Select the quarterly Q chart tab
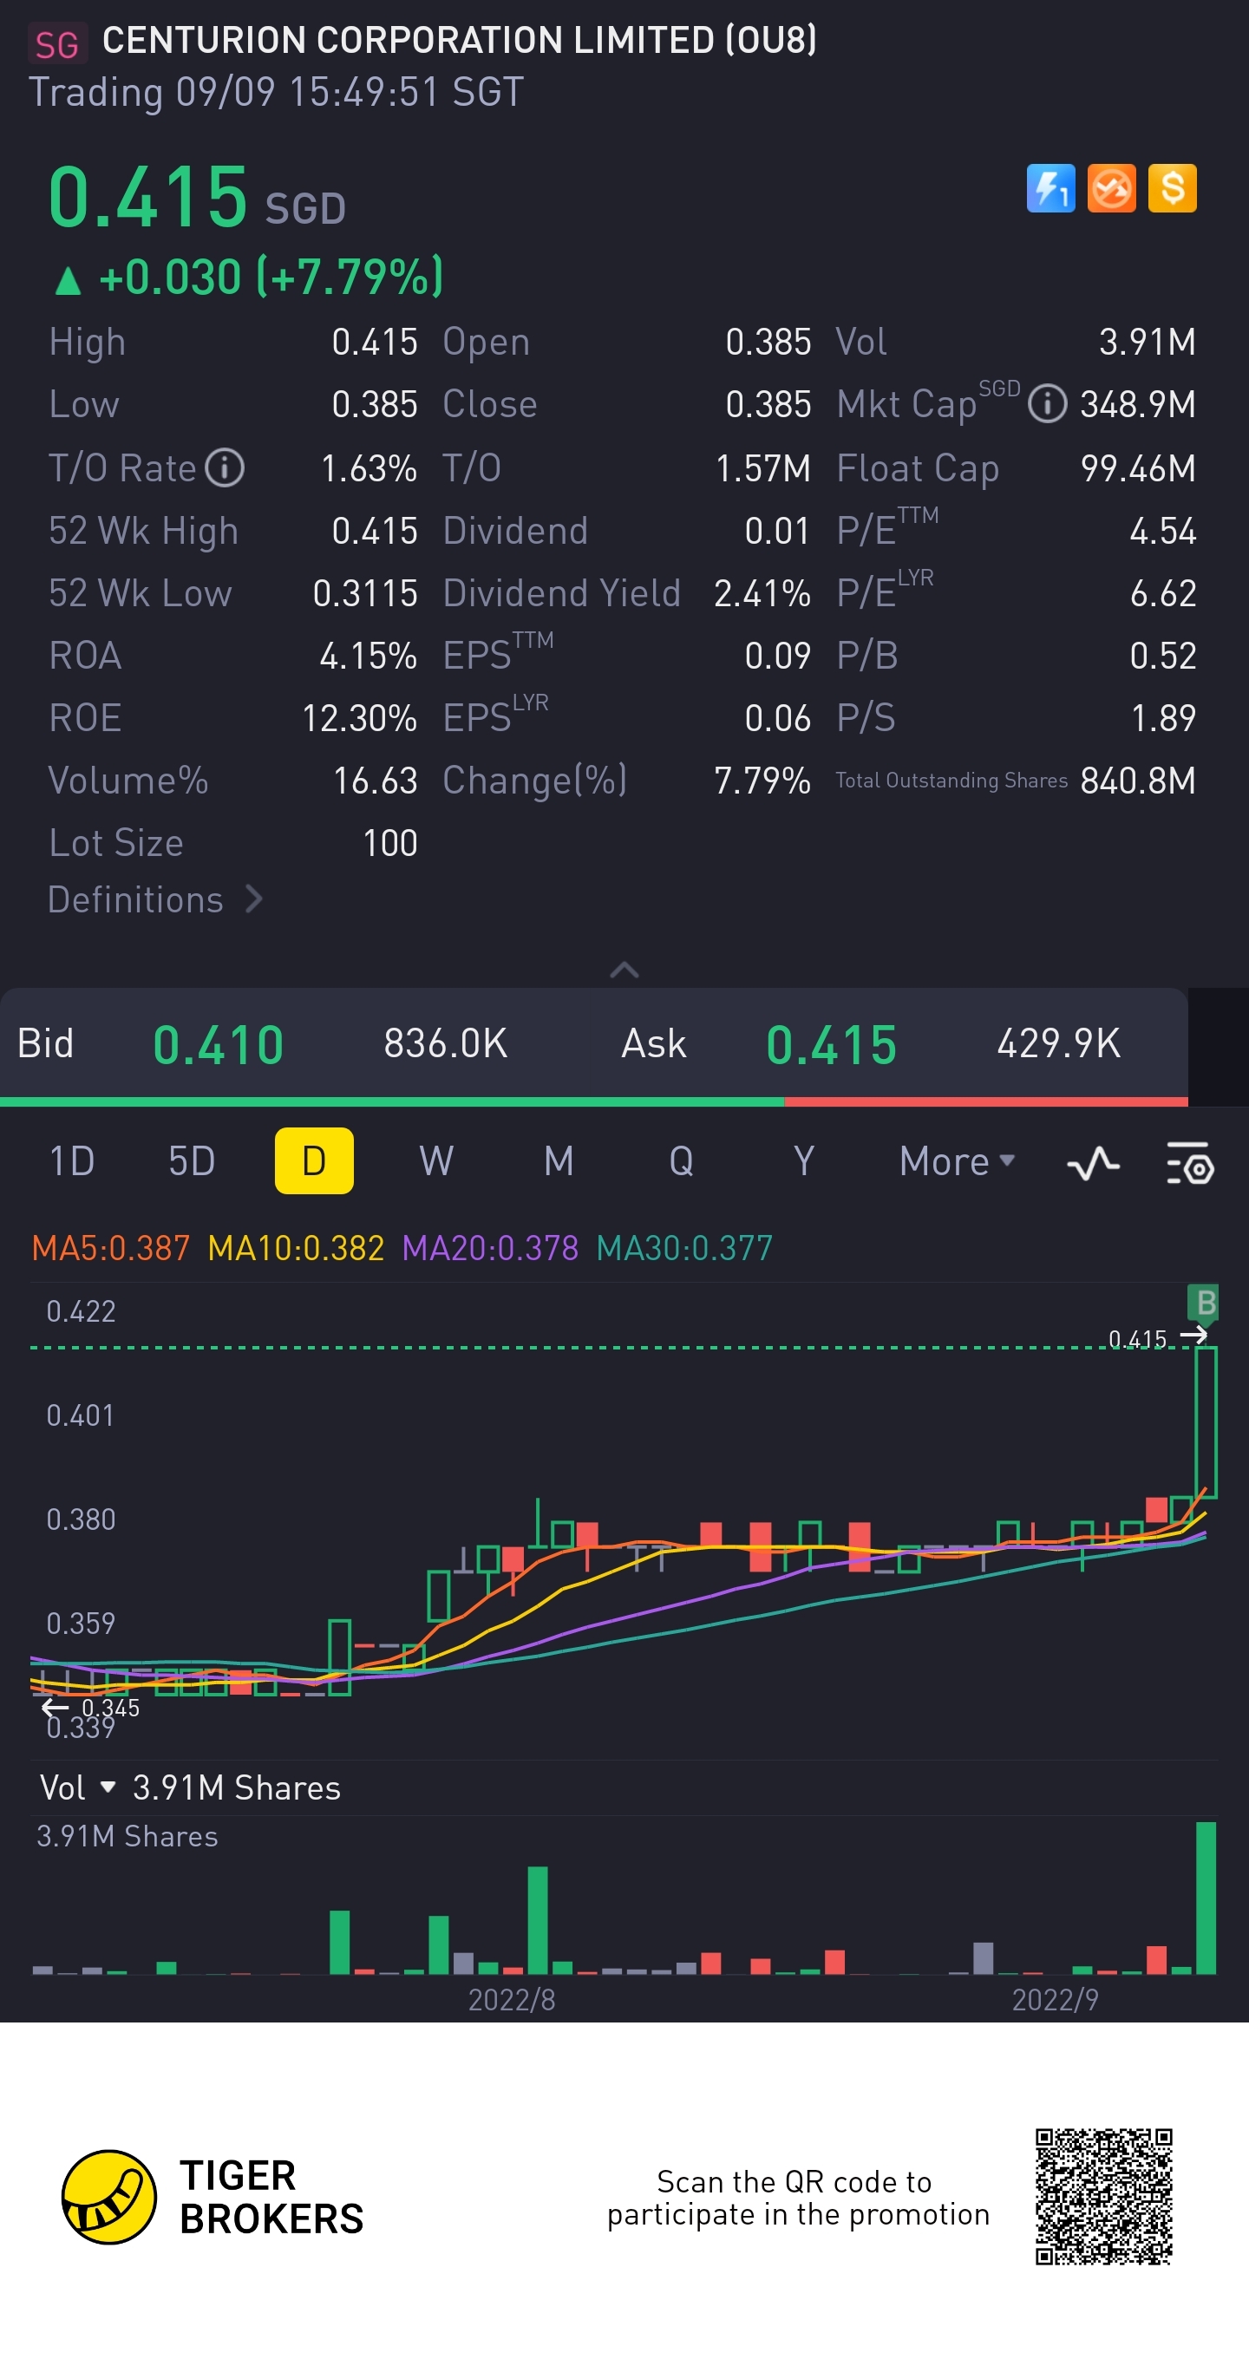Viewport: 1249px width, 2372px height. coord(682,1161)
